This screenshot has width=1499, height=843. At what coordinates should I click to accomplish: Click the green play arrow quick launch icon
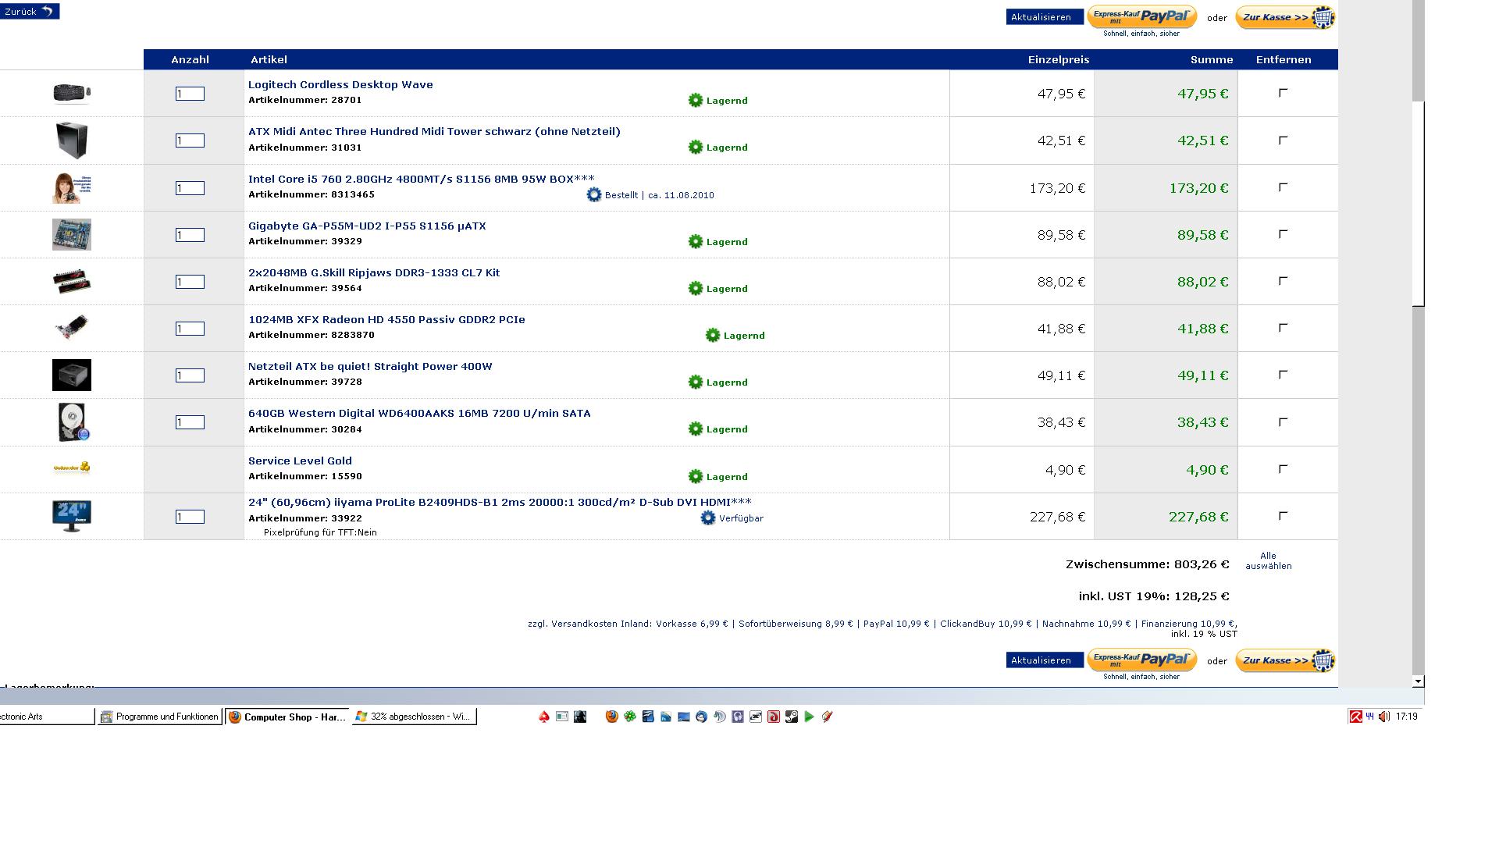810,717
